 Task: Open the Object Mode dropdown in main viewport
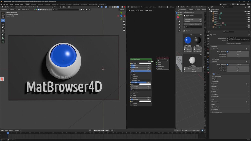click(10, 7)
